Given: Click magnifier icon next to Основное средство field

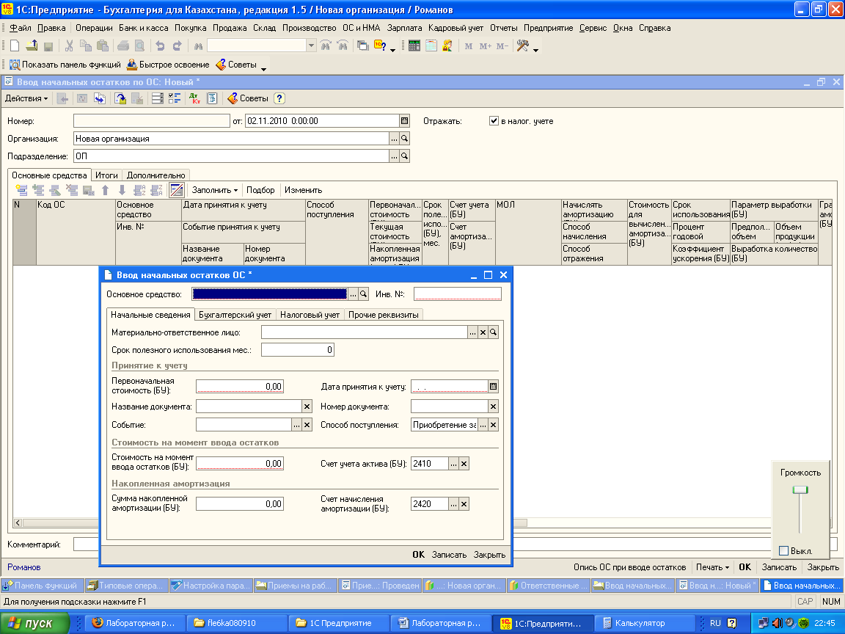Looking at the screenshot, I should click(x=363, y=294).
